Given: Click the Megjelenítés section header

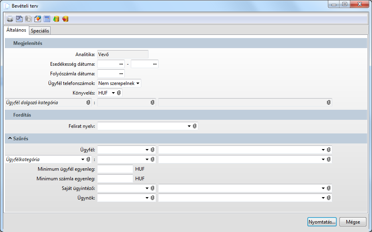Looking at the screenshot, I should (x=186, y=43).
